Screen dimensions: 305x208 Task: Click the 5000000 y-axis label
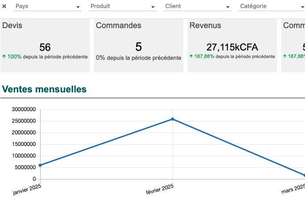25,167
